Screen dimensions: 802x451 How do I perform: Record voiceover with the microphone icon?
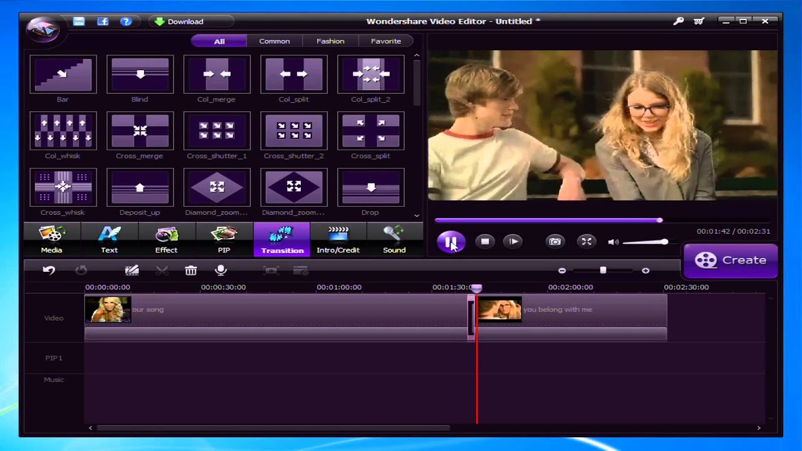pos(221,270)
